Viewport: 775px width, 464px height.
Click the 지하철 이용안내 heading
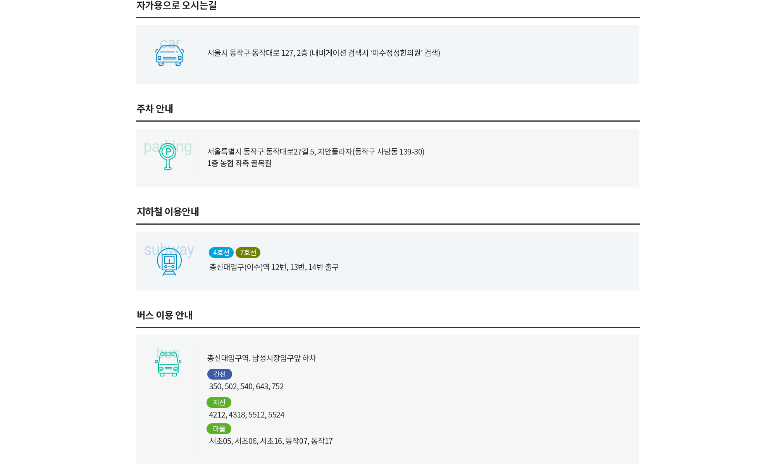168,212
